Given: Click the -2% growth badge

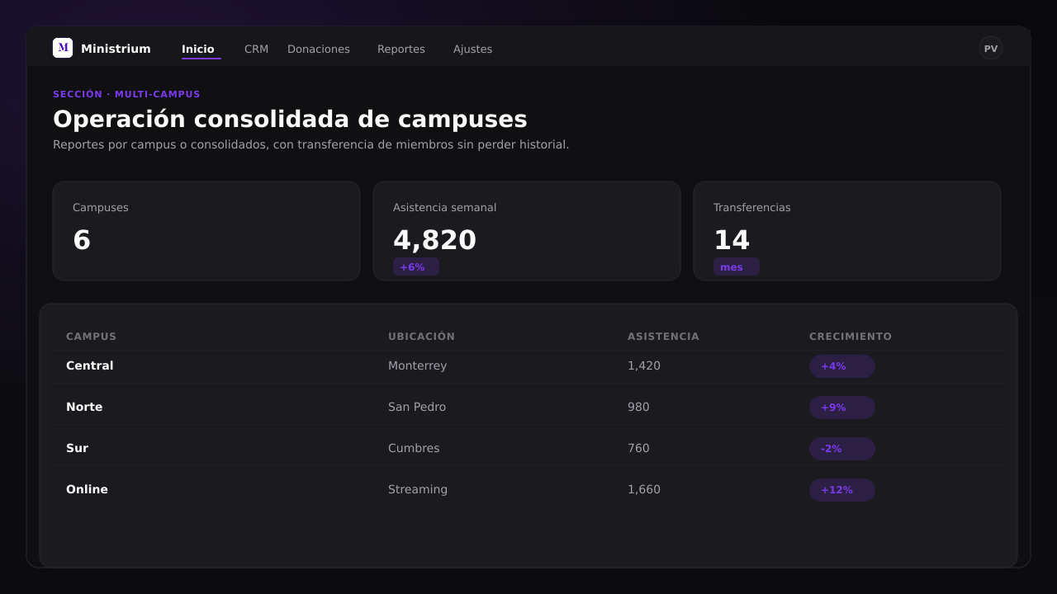Looking at the screenshot, I should [842, 449].
